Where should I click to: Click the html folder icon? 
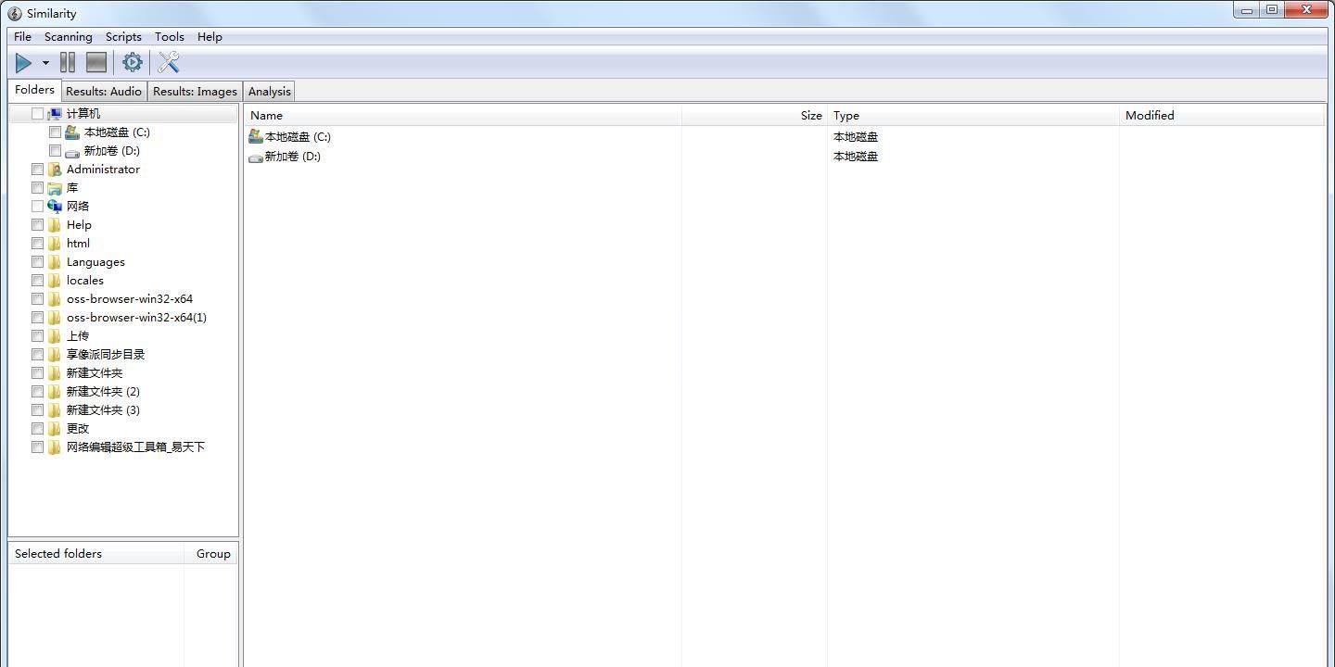(55, 244)
